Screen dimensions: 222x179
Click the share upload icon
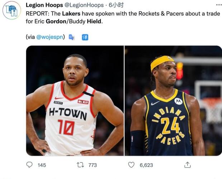click(x=187, y=165)
